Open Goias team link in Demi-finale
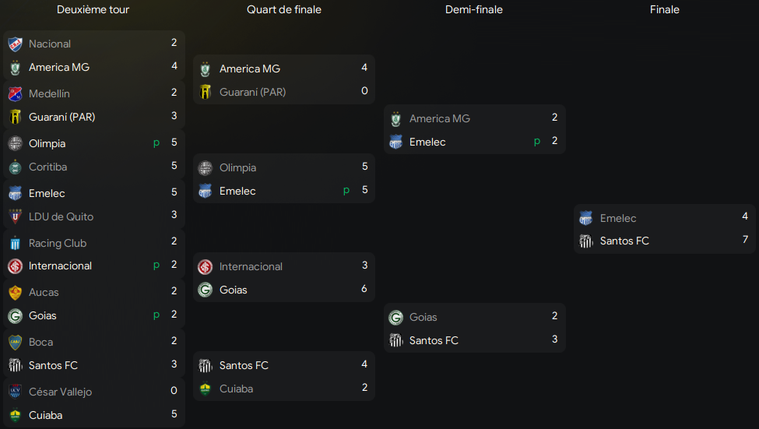 pos(423,317)
